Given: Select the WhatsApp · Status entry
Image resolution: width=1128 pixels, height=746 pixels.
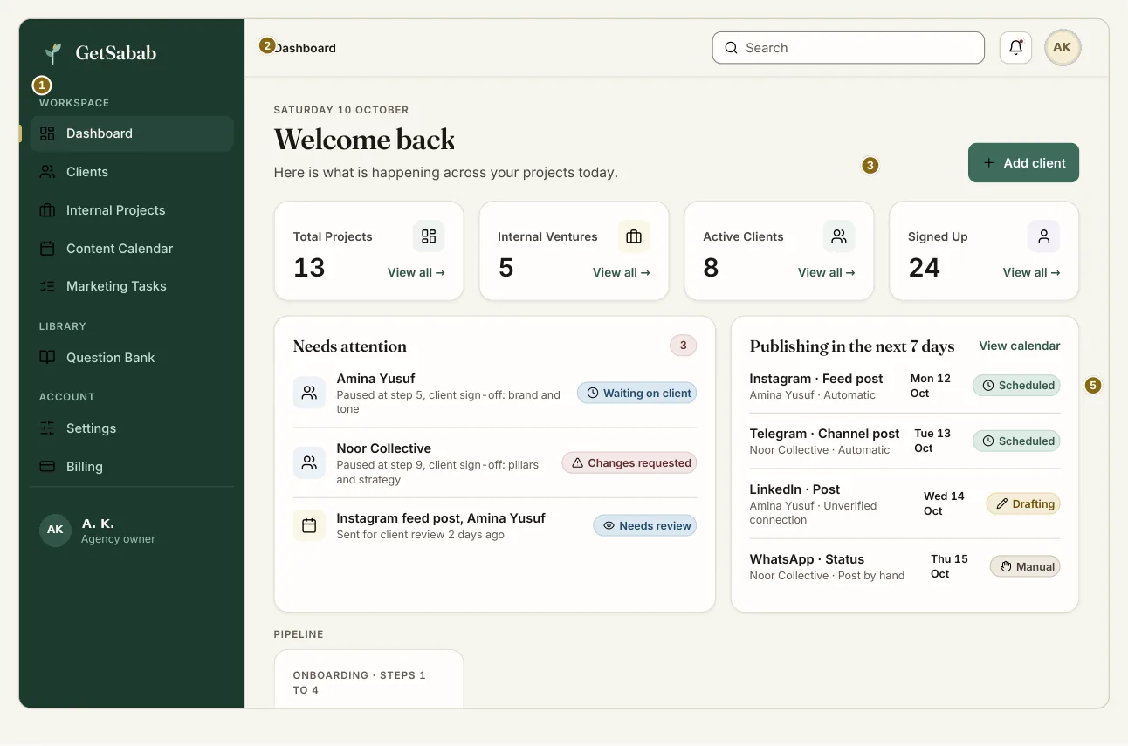Looking at the screenshot, I should tap(904, 566).
